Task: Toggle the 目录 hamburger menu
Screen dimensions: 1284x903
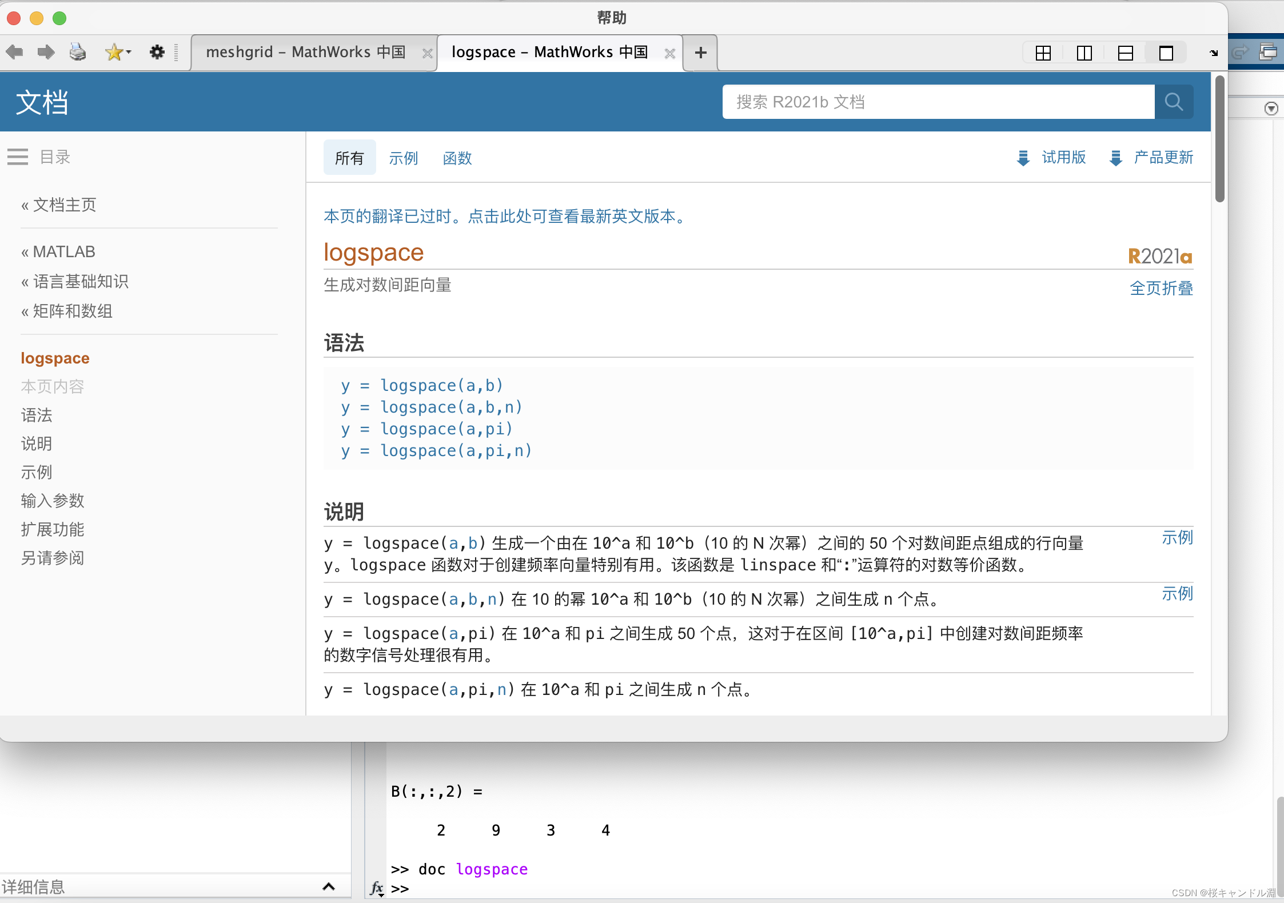Action: (18, 157)
